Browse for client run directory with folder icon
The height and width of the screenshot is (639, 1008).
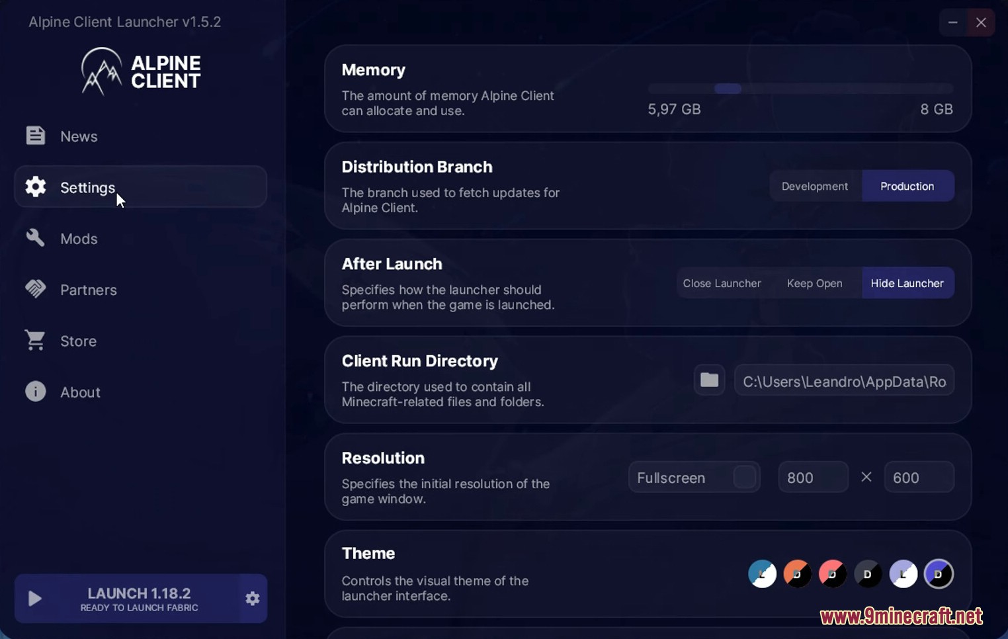709,380
